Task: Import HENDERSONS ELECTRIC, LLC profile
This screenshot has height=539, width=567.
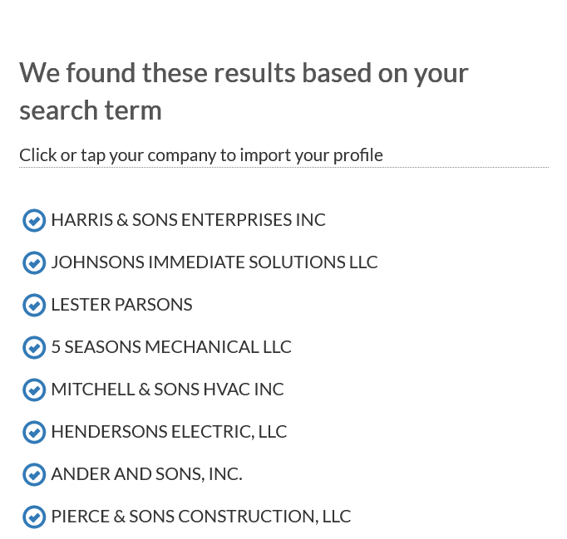Action: (169, 432)
